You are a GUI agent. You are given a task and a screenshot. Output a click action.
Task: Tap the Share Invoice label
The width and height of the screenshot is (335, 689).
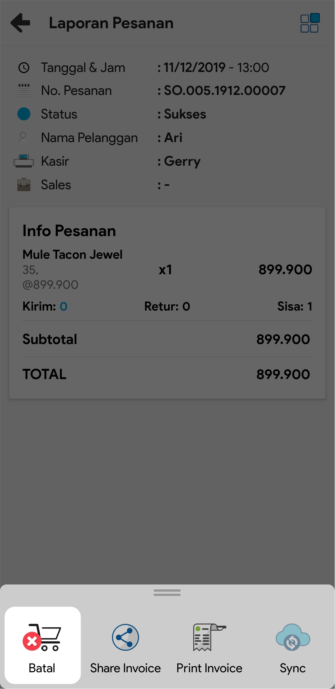point(126,668)
